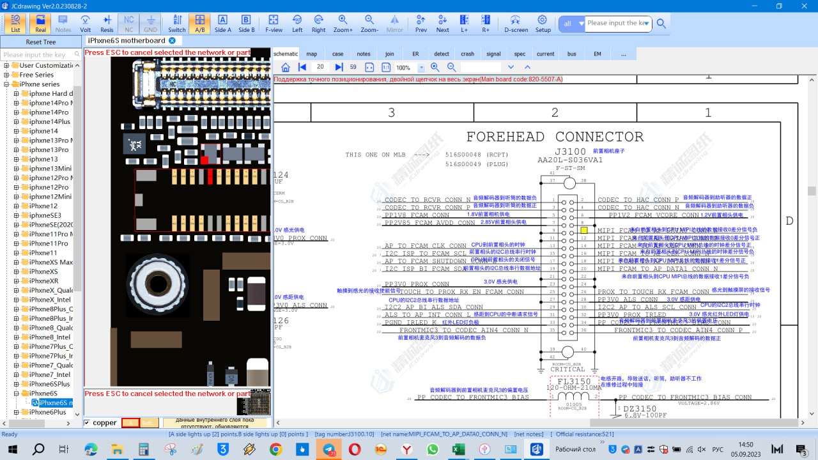Collapse the iPhxne6S tree node
Viewport: 818px width, 460px height.
tap(17, 394)
